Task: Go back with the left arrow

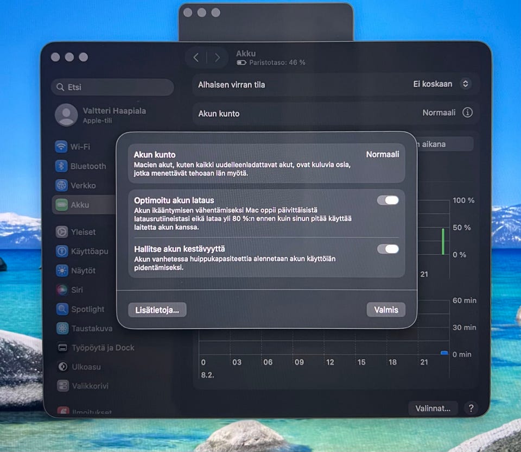Action: point(196,58)
